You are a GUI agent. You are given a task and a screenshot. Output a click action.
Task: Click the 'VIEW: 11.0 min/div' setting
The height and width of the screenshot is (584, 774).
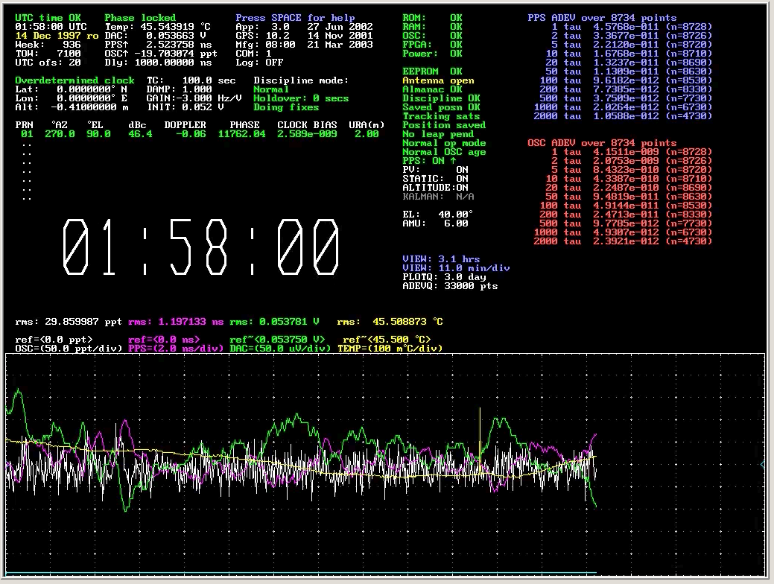[456, 268]
